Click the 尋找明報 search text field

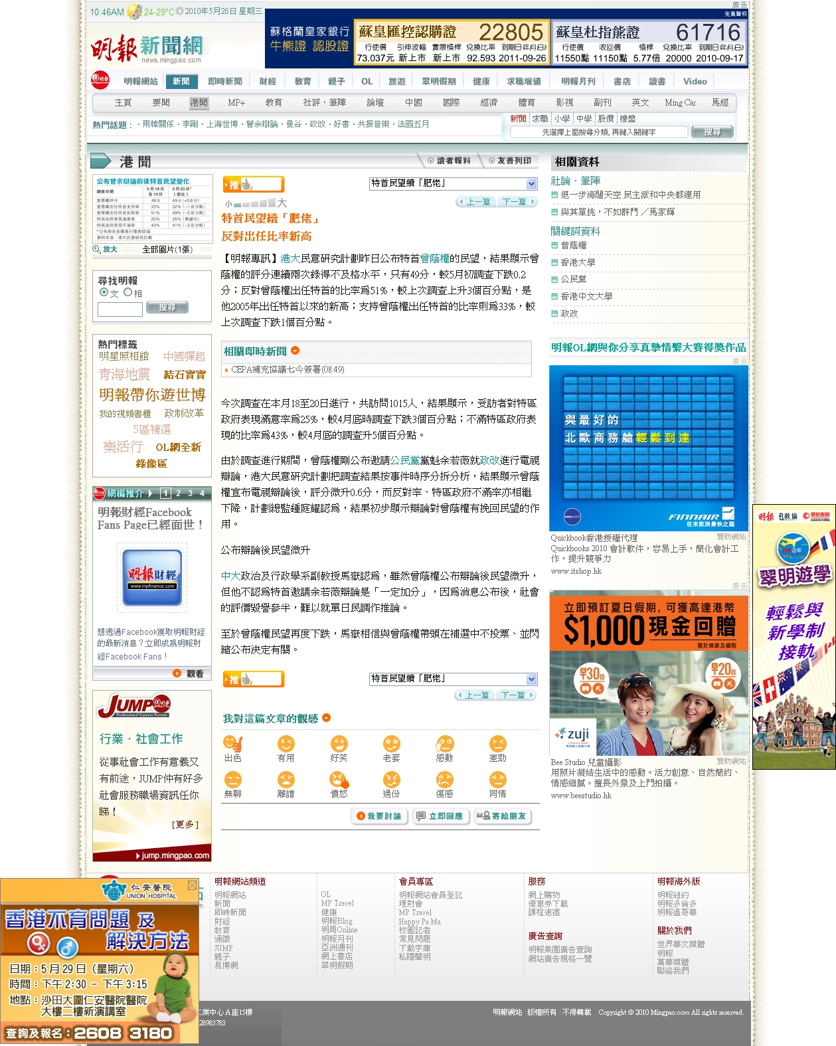click(x=120, y=309)
